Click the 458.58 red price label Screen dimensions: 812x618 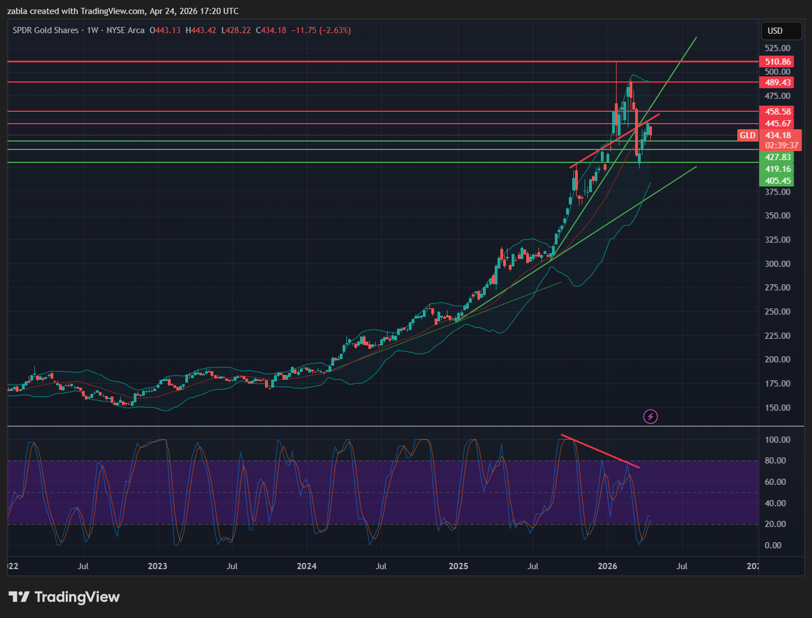click(778, 112)
